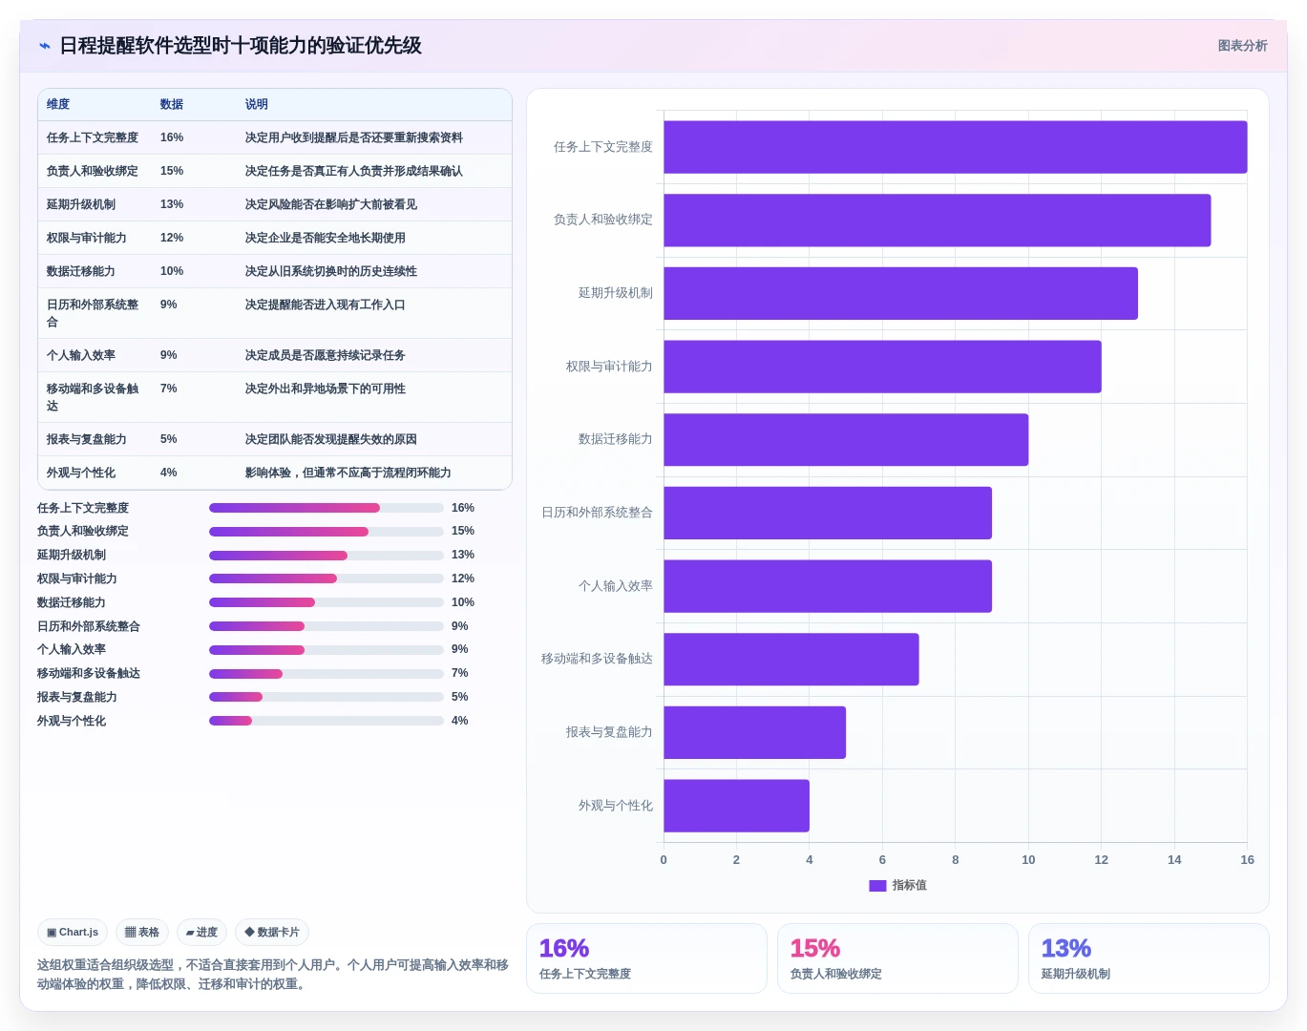Screen dimensions: 1307x1031
Task: Open the 13% 延期升级机制 stat card
Action: click(1149, 958)
